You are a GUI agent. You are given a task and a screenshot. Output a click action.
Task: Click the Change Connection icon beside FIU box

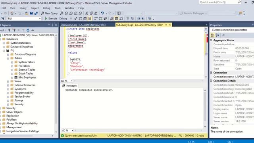(3, 19)
